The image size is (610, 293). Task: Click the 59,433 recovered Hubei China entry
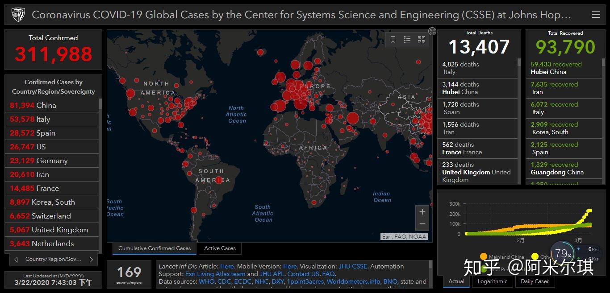564,68
